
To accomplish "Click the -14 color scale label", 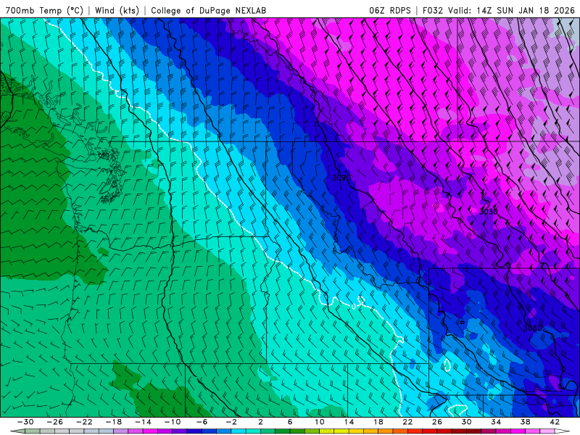I will (x=143, y=422).
